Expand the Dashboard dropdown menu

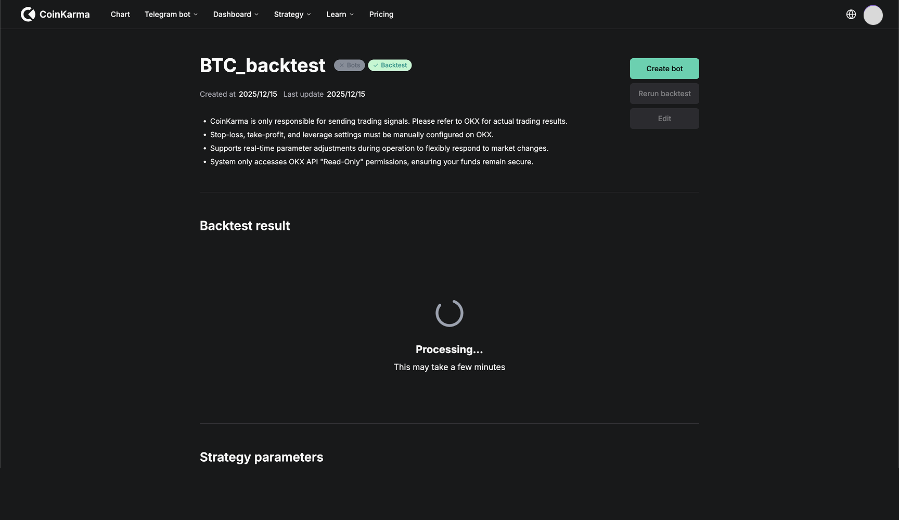(x=236, y=15)
